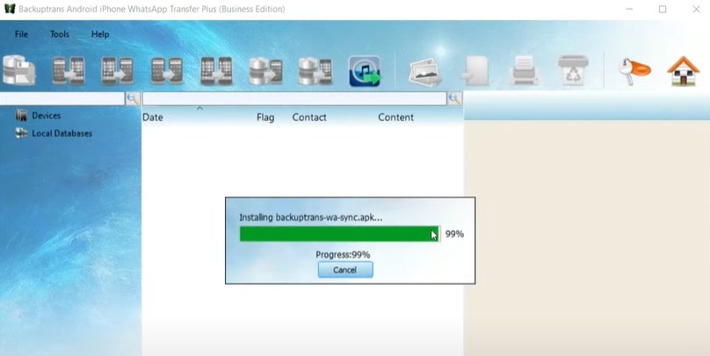Click the export photos toolbar icon

pos(425,71)
